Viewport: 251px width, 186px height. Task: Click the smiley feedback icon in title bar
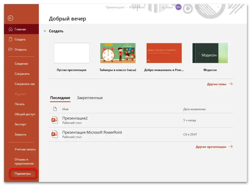point(188,7)
